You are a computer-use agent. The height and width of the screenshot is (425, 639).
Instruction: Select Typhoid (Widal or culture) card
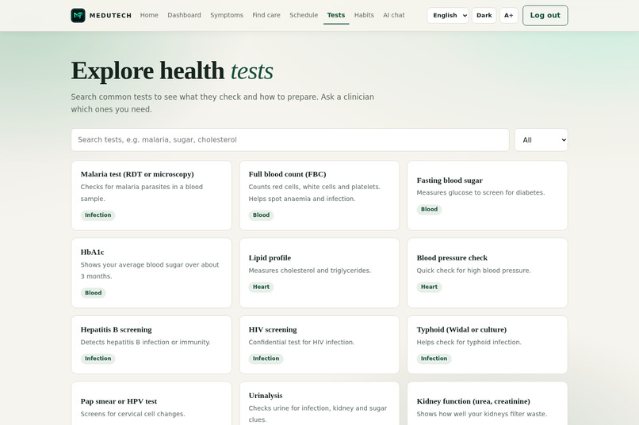(488, 345)
